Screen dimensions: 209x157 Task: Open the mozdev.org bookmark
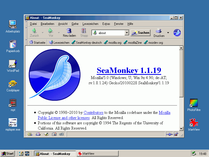tap(153, 42)
